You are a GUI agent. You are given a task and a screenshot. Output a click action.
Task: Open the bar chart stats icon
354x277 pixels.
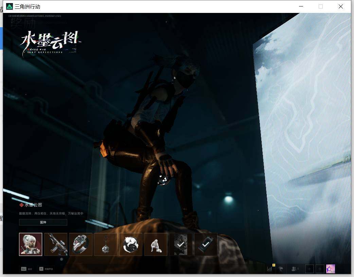[x=270, y=269]
